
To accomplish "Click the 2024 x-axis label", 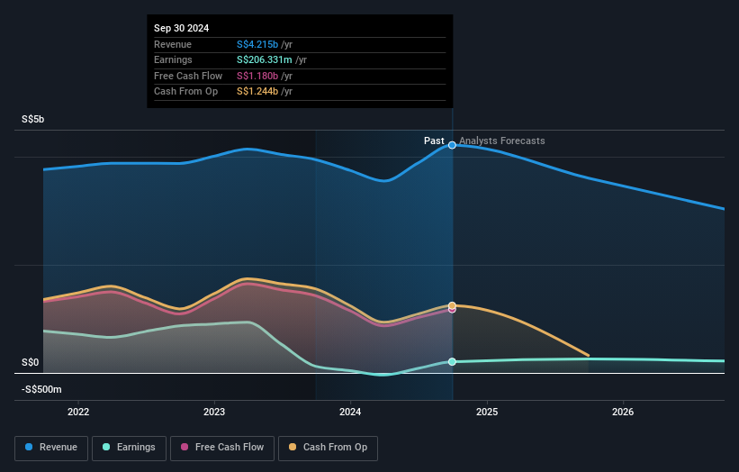I will tap(350, 412).
